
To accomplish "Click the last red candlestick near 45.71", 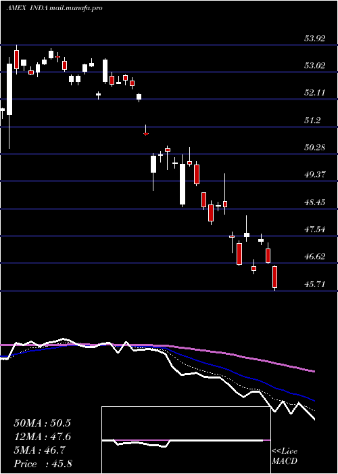I will [x=274, y=277].
